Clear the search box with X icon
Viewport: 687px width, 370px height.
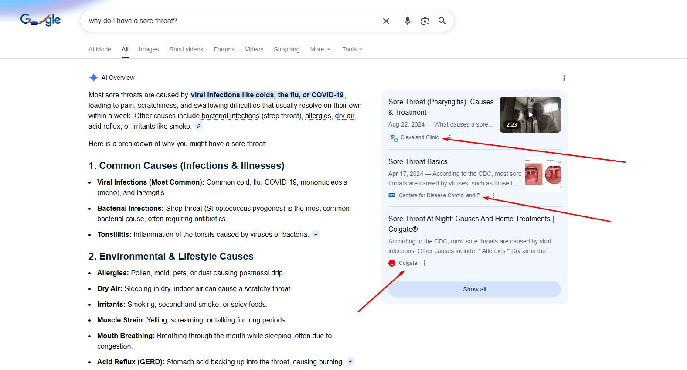pos(386,21)
